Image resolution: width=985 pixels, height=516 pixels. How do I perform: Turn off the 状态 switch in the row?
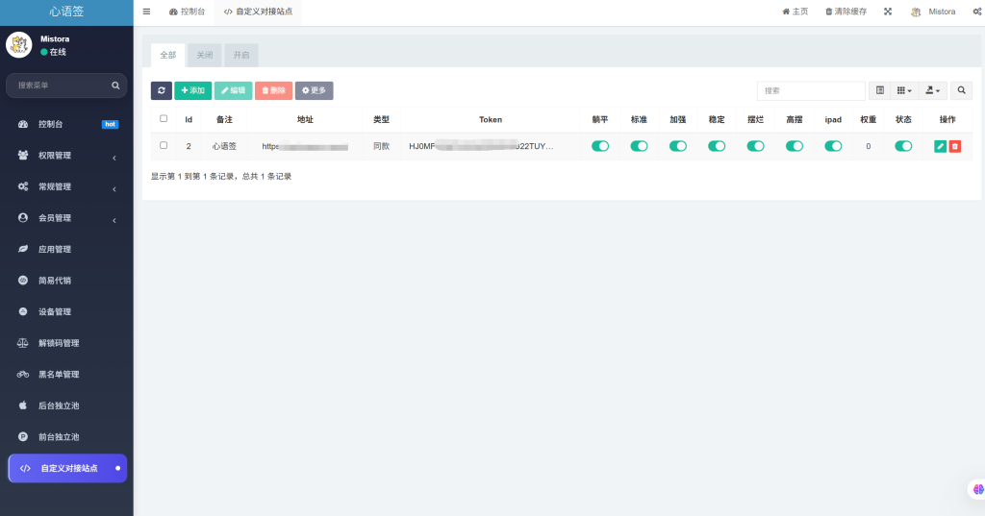click(x=903, y=146)
